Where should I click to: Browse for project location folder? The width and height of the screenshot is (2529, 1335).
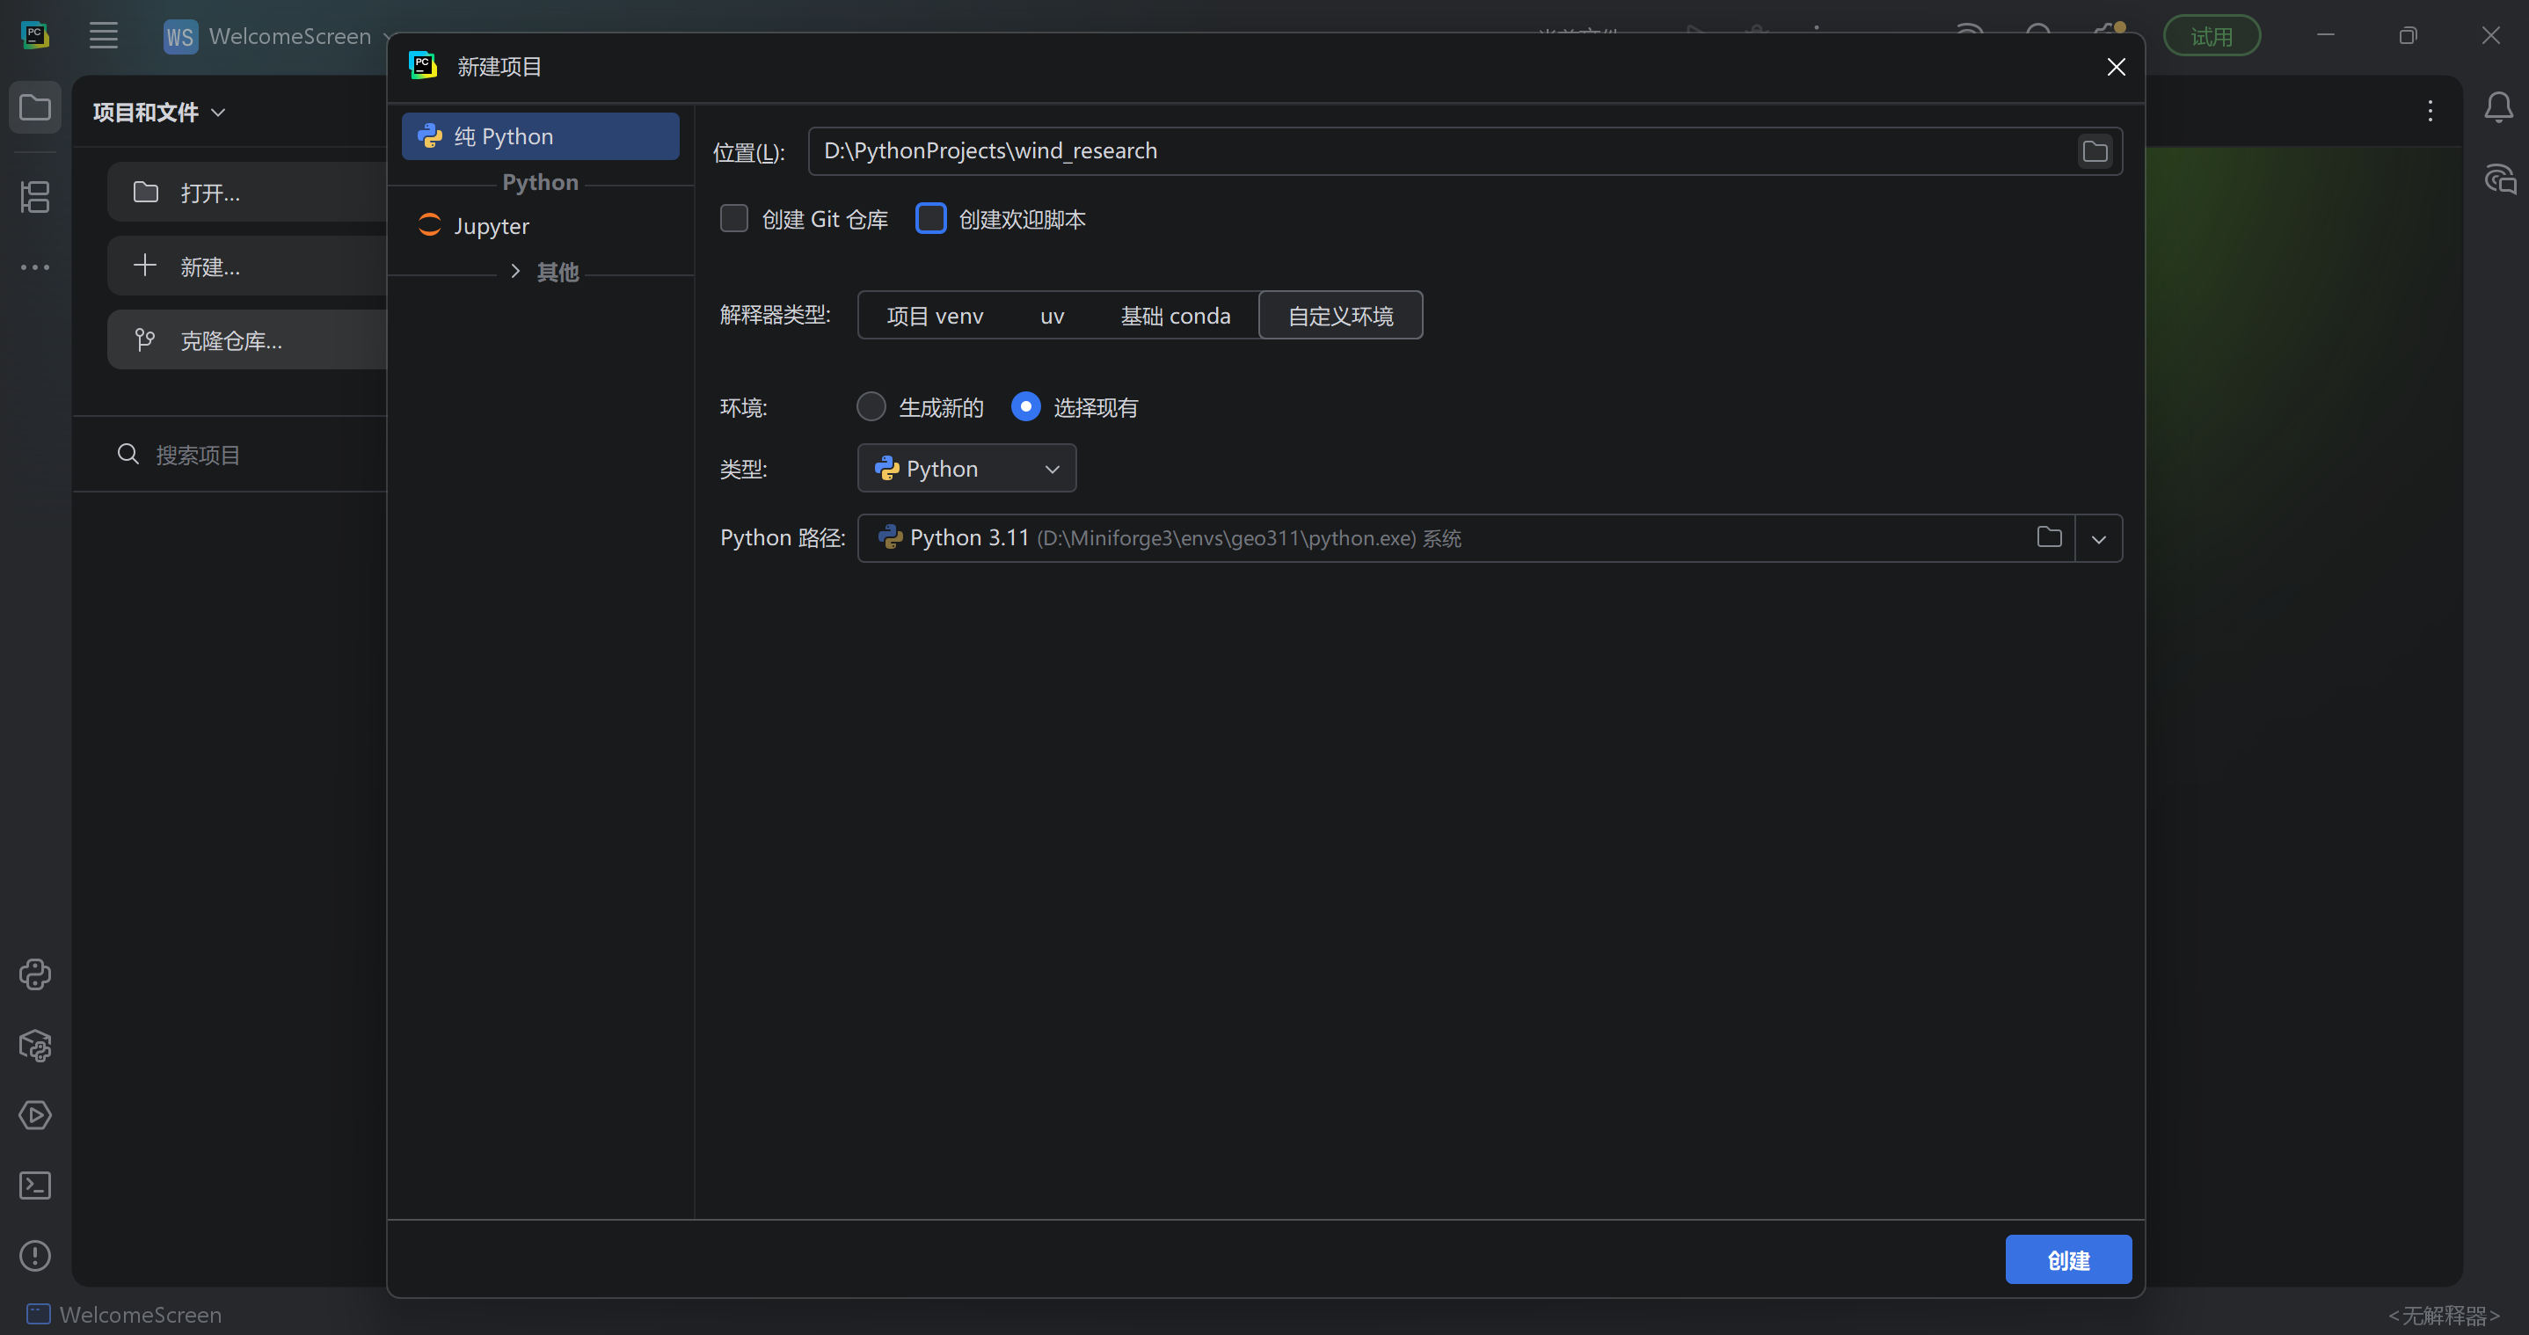pos(2095,151)
